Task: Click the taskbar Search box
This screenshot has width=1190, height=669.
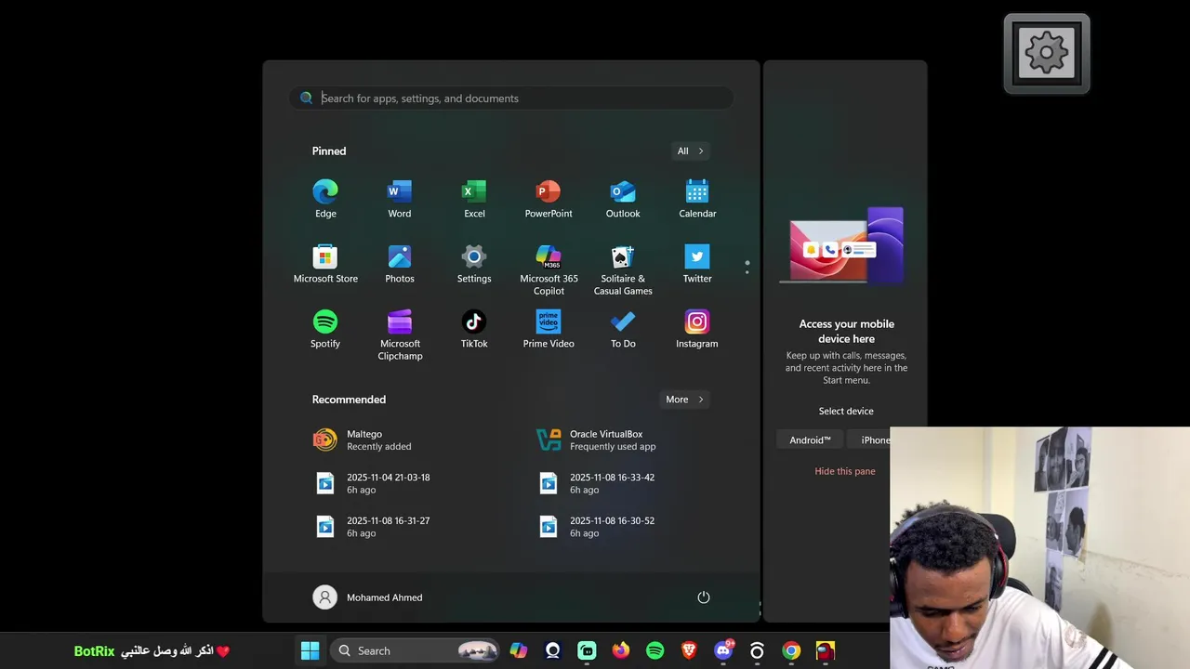Action: pos(416,650)
